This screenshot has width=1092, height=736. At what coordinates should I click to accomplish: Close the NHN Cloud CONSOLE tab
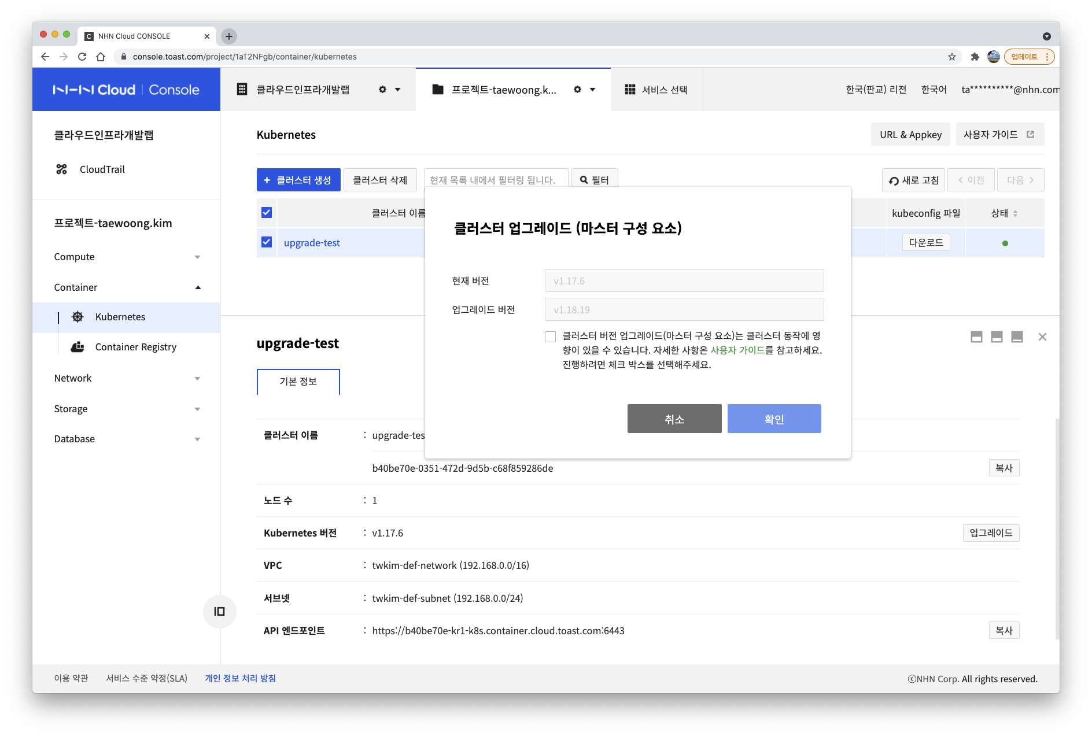pos(207,36)
